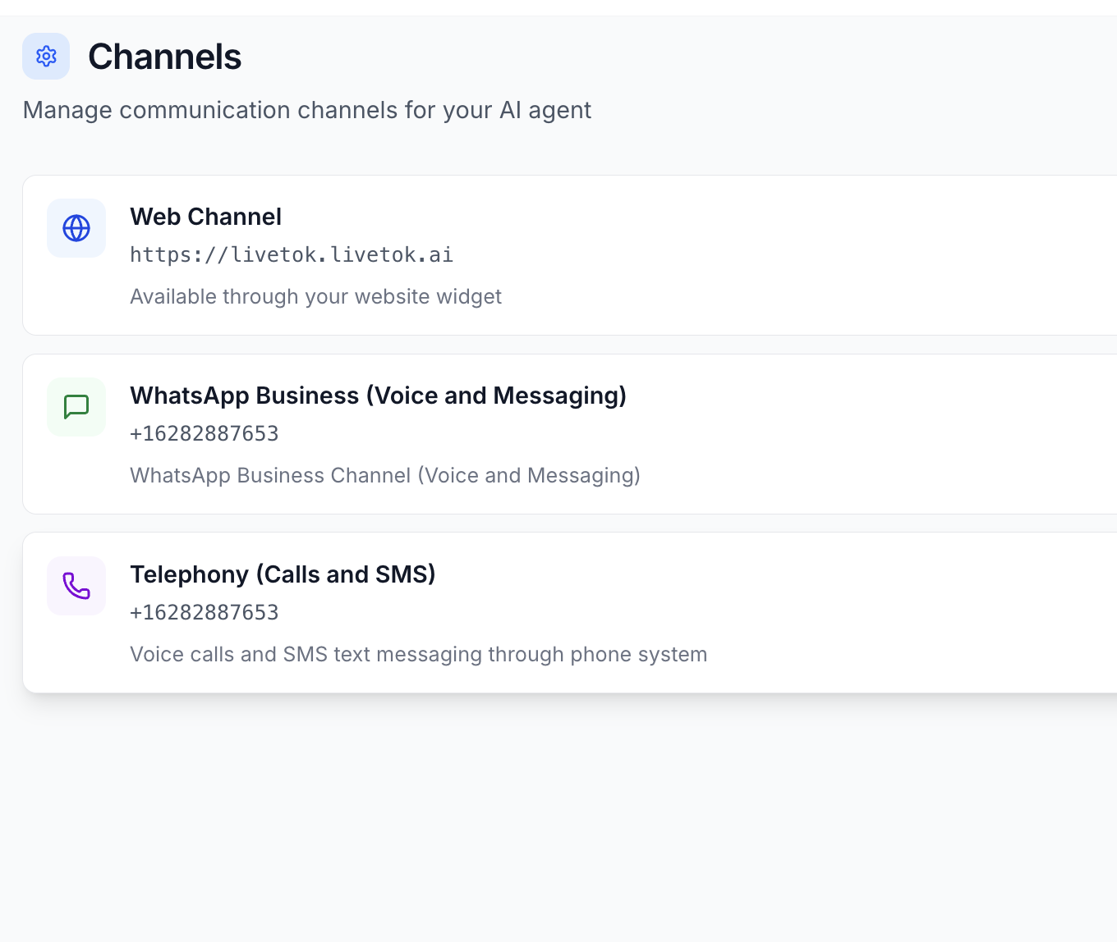This screenshot has width=1117, height=942.
Task: Click the 'Manage communication channels' subtitle
Action: [x=307, y=110]
